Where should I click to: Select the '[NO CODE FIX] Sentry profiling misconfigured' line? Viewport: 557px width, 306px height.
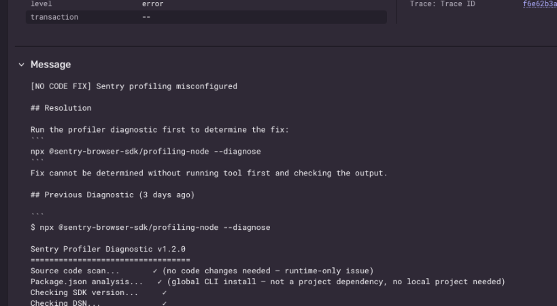[x=134, y=86]
